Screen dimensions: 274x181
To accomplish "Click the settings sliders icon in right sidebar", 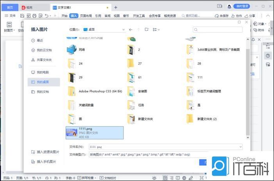I will [x=268, y=46].
